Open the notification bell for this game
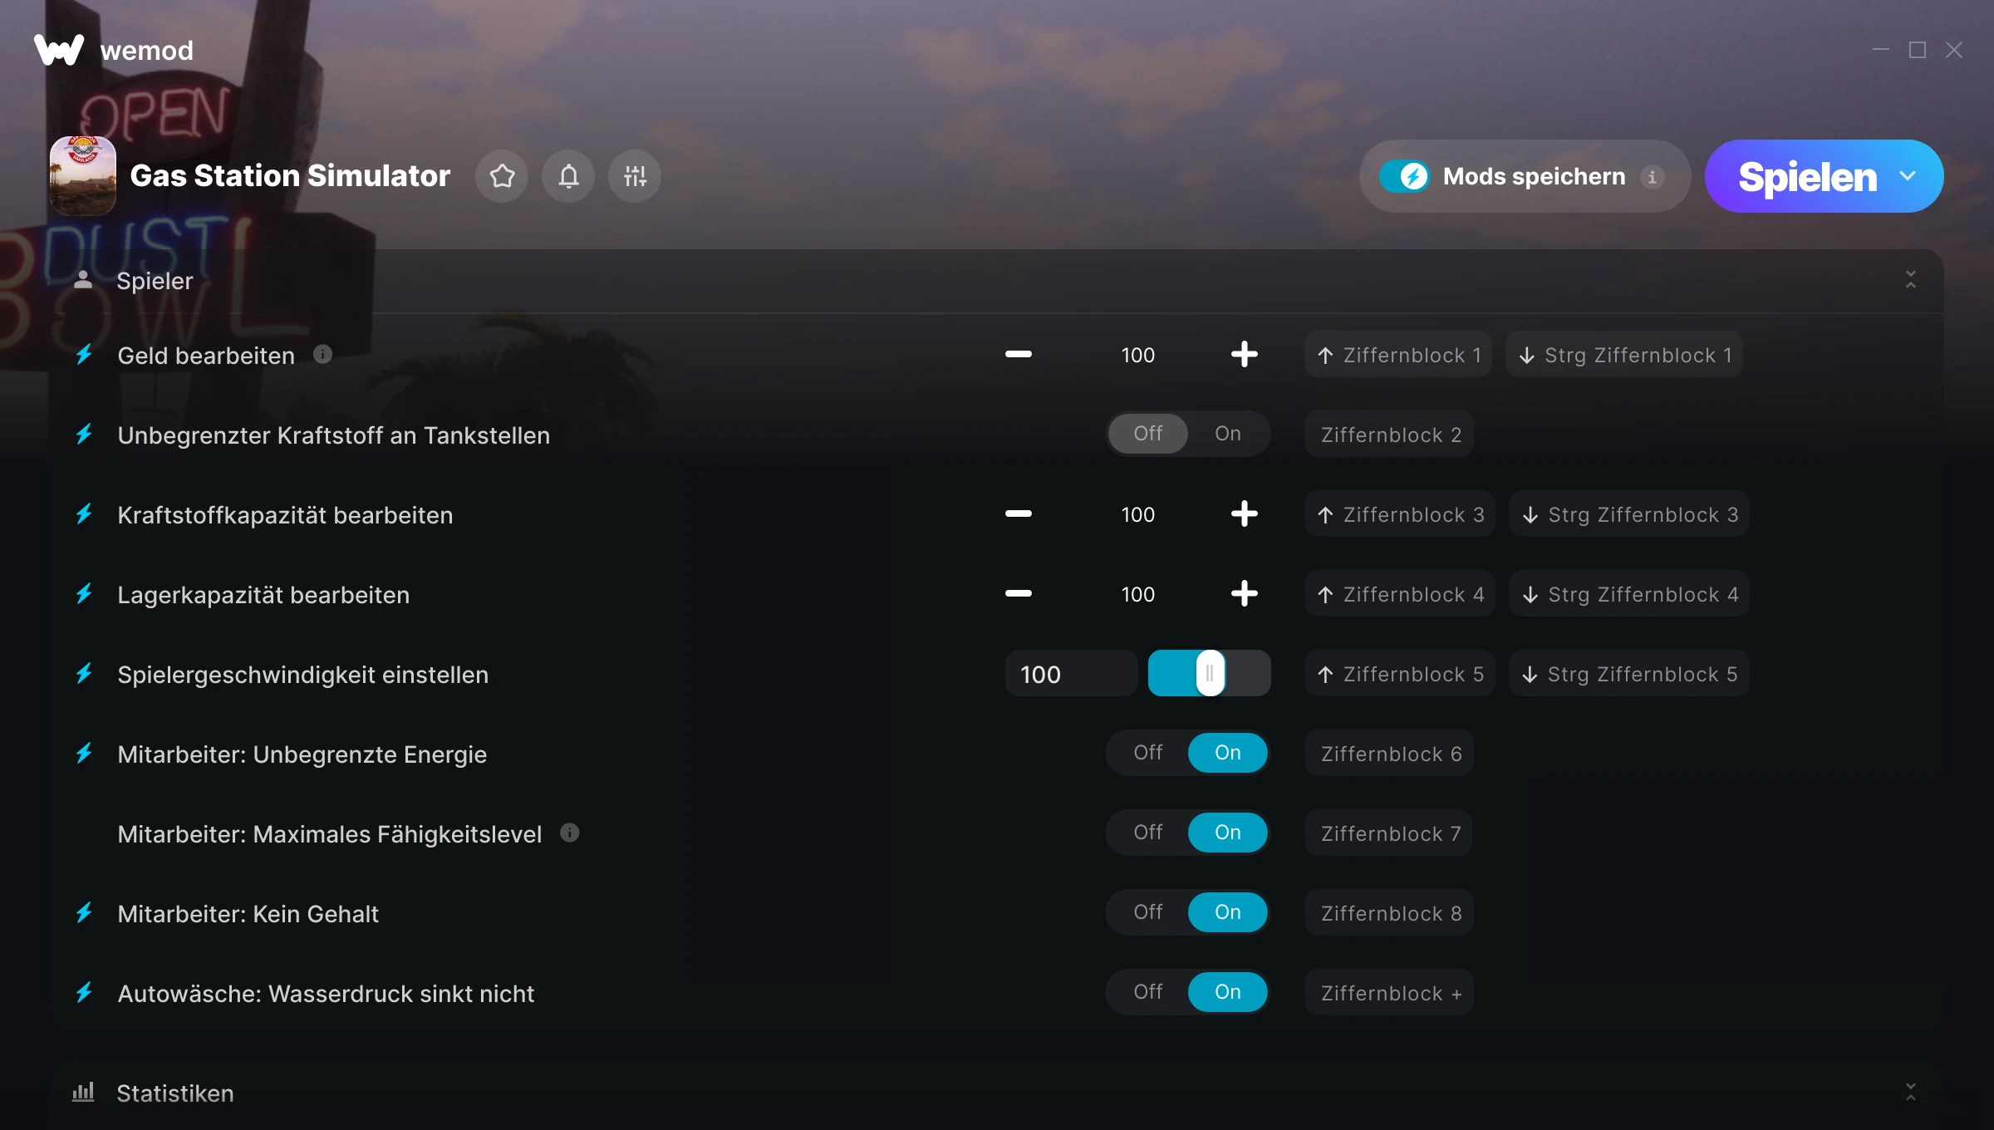 coord(568,176)
